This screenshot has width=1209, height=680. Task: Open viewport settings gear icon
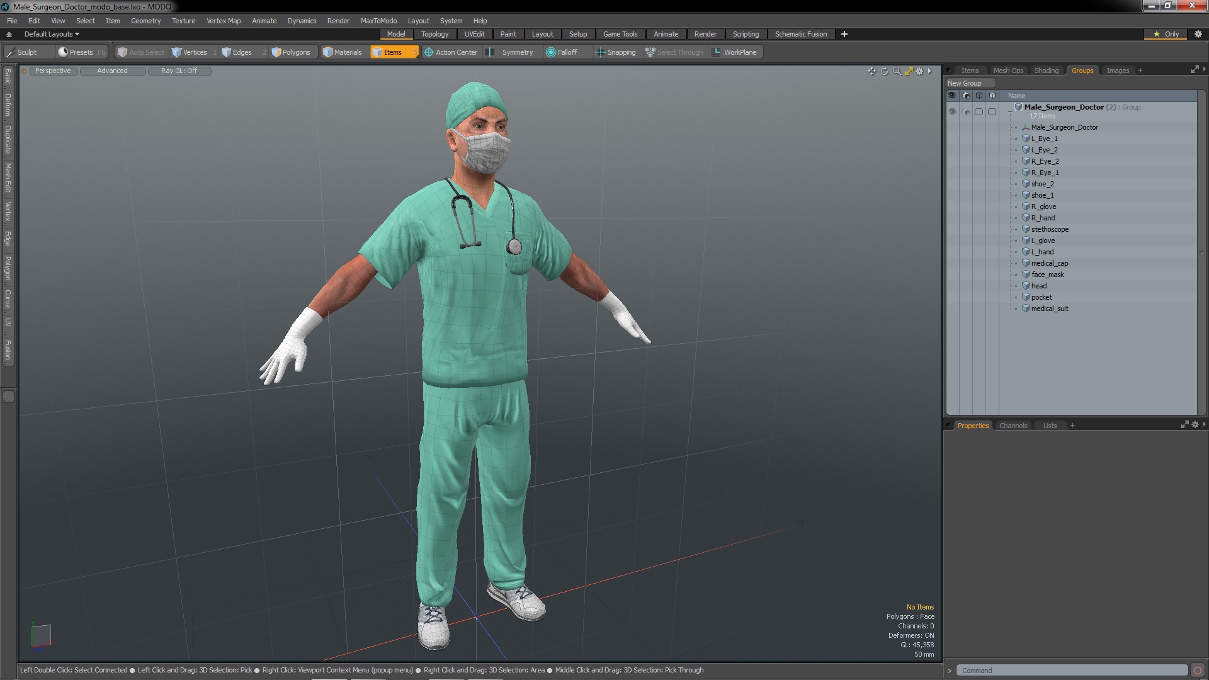pyautogui.click(x=919, y=71)
